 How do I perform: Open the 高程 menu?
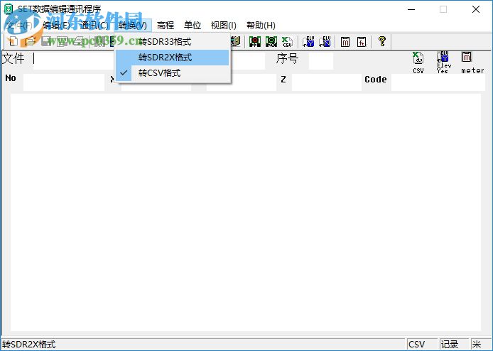[166, 25]
